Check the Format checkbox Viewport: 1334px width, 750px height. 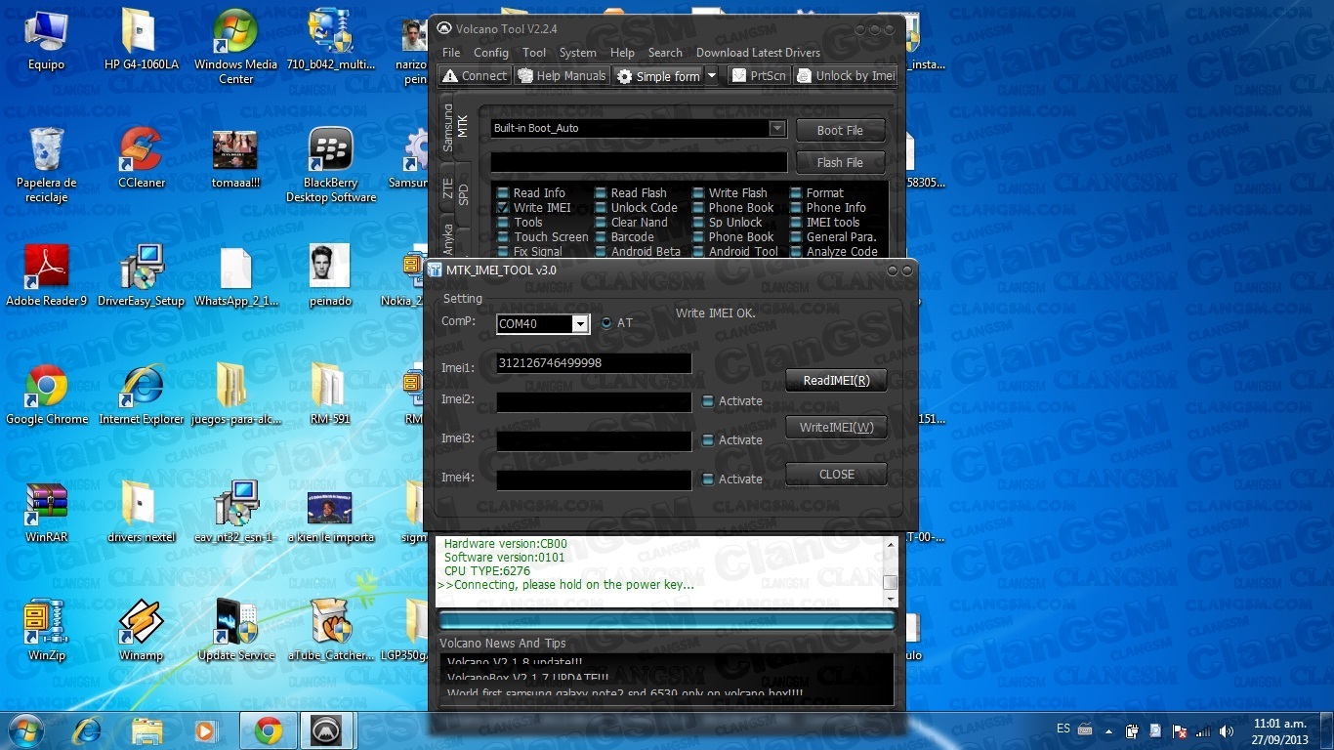(x=796, y=193)
